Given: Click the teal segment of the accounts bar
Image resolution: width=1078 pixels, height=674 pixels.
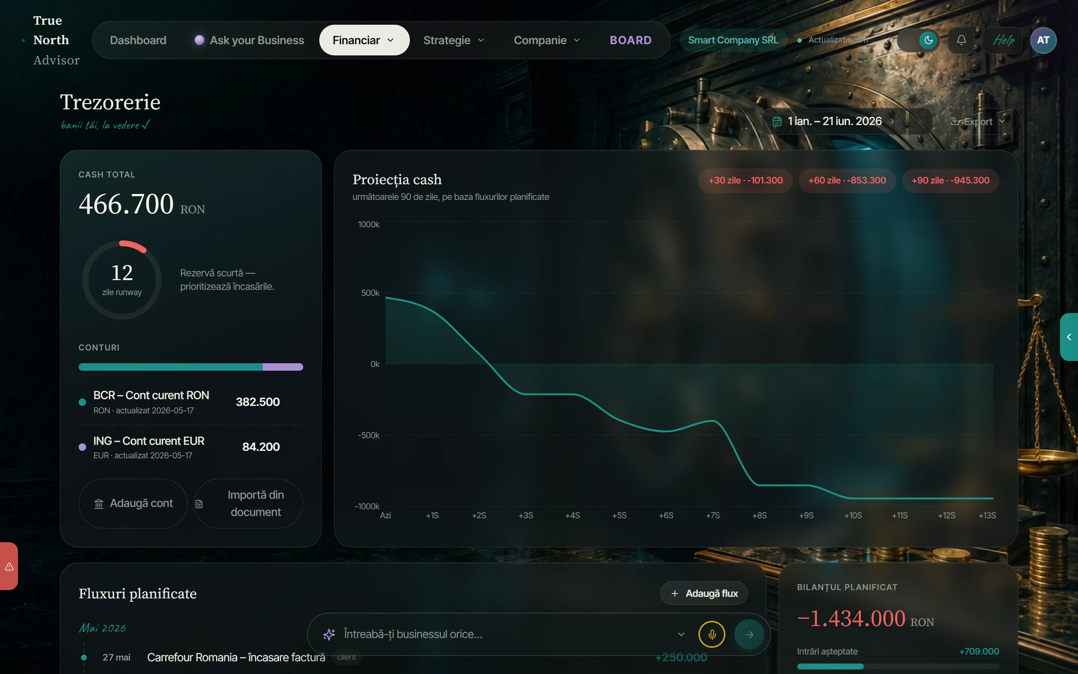Looking at the screenshot, I should click(x=171, y=367).
